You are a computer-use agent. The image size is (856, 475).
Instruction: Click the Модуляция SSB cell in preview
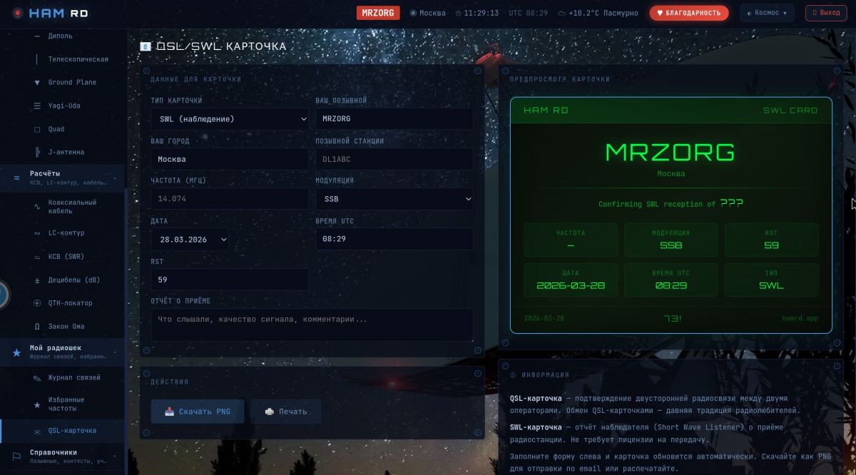(671, 240)
